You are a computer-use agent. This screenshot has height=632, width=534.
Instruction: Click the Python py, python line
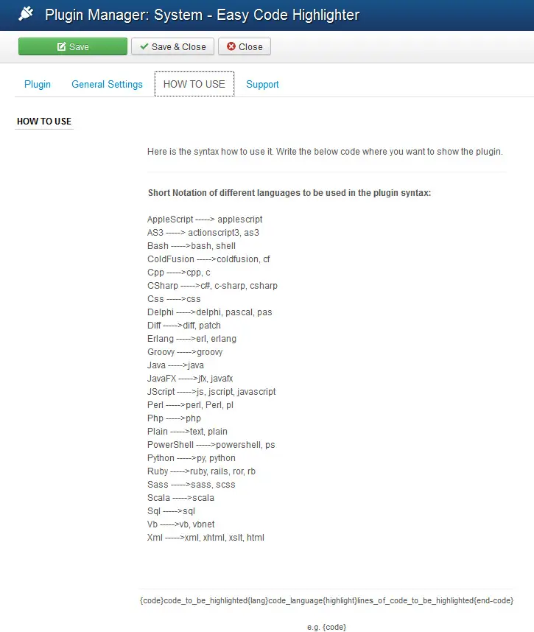tap(192, 458)
